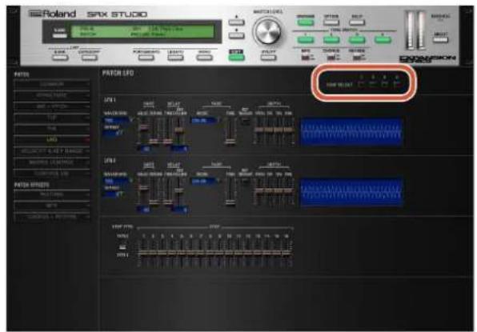Click the green LCD patch name display
Viewport: 477px width, 332px height.
point(142,32)
